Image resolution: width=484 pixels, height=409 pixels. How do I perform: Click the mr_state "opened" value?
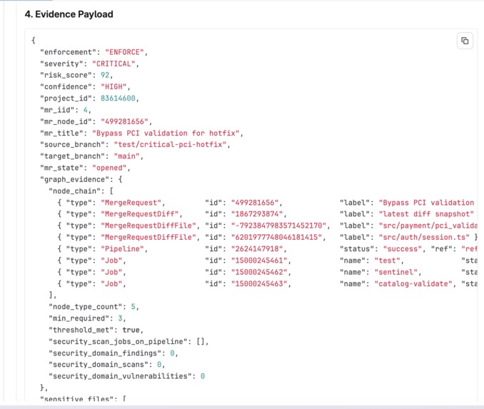pos(109,168)
